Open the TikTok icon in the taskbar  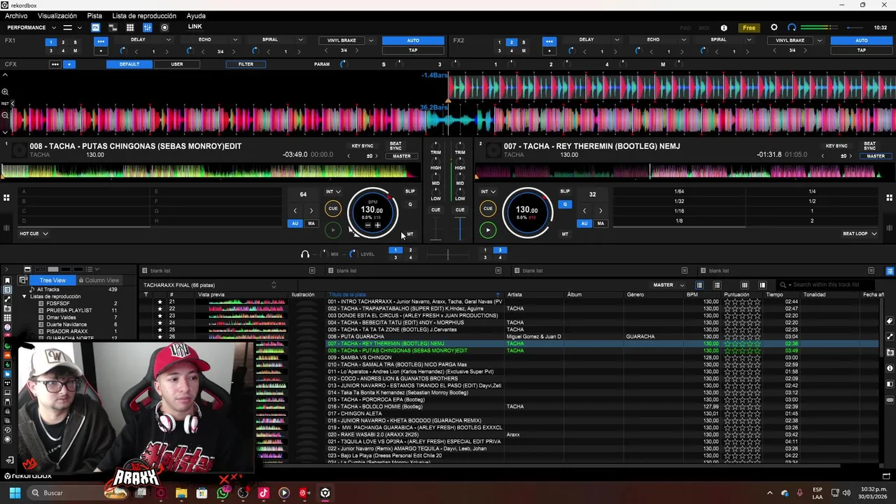tap(263, 493)
